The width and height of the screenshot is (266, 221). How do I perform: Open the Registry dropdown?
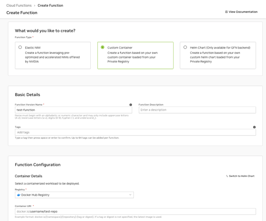coord(74,195)
